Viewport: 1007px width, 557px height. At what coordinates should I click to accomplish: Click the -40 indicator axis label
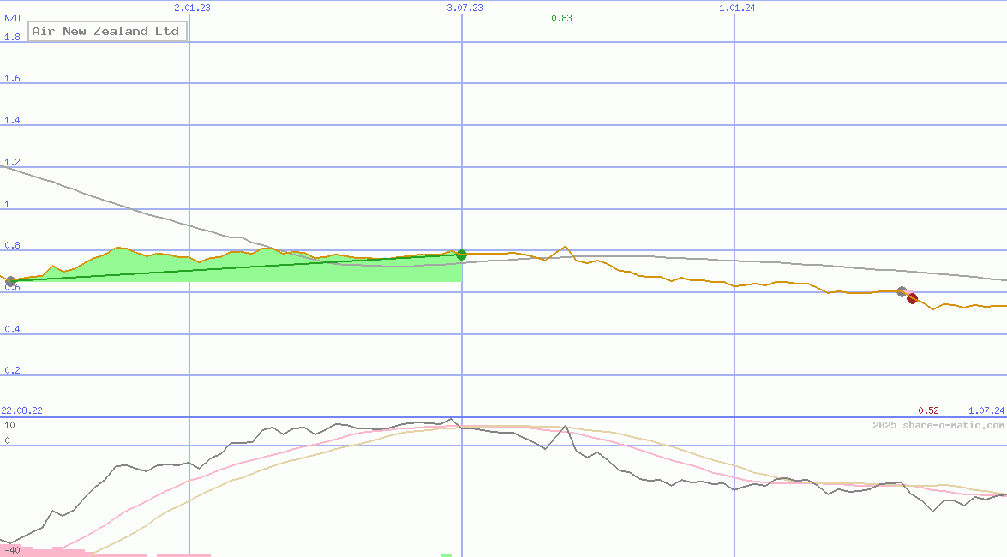point(12,551)
